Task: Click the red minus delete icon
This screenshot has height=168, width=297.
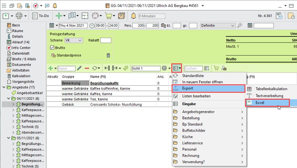Action: [87, 68]
